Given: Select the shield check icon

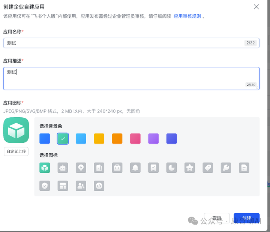Looking at the screenshot, I should [x=45, y=186].
